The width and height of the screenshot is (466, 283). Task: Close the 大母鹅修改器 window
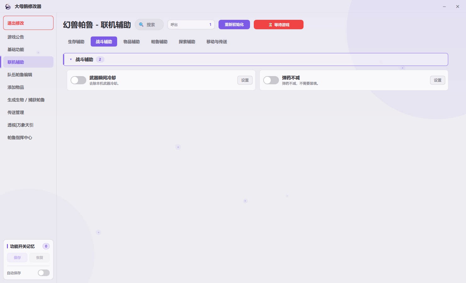[x=457, y=6]
